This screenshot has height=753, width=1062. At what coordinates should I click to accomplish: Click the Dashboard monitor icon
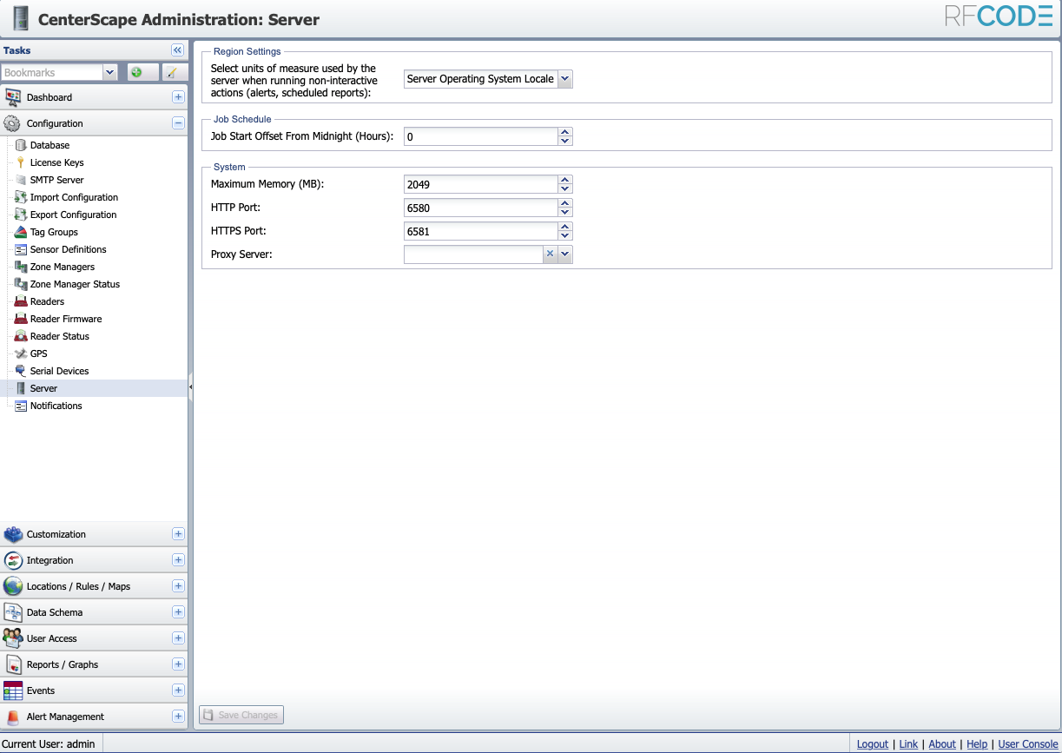pos(13,97)
